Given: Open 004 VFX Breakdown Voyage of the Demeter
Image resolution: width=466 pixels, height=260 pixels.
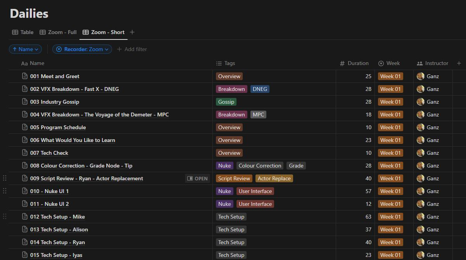Looking at the screenshot, I should coord(99,115).
